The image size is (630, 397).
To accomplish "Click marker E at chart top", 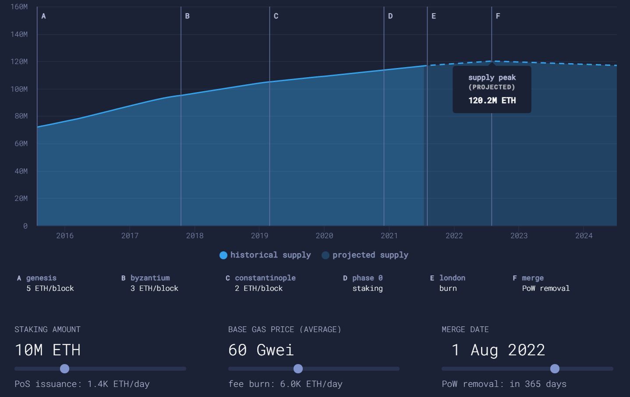I will tap(434, 16).
